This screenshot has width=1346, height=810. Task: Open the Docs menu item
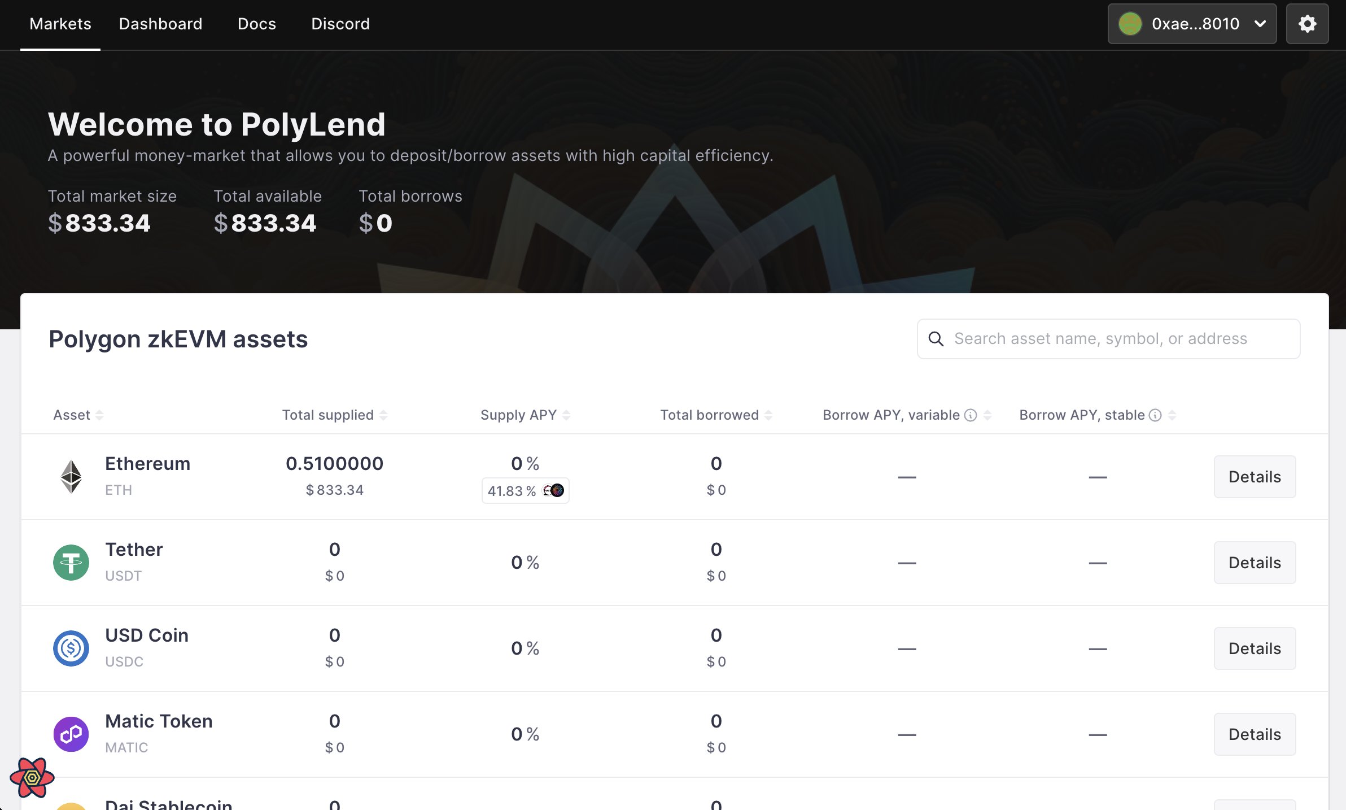coord(257,24)
